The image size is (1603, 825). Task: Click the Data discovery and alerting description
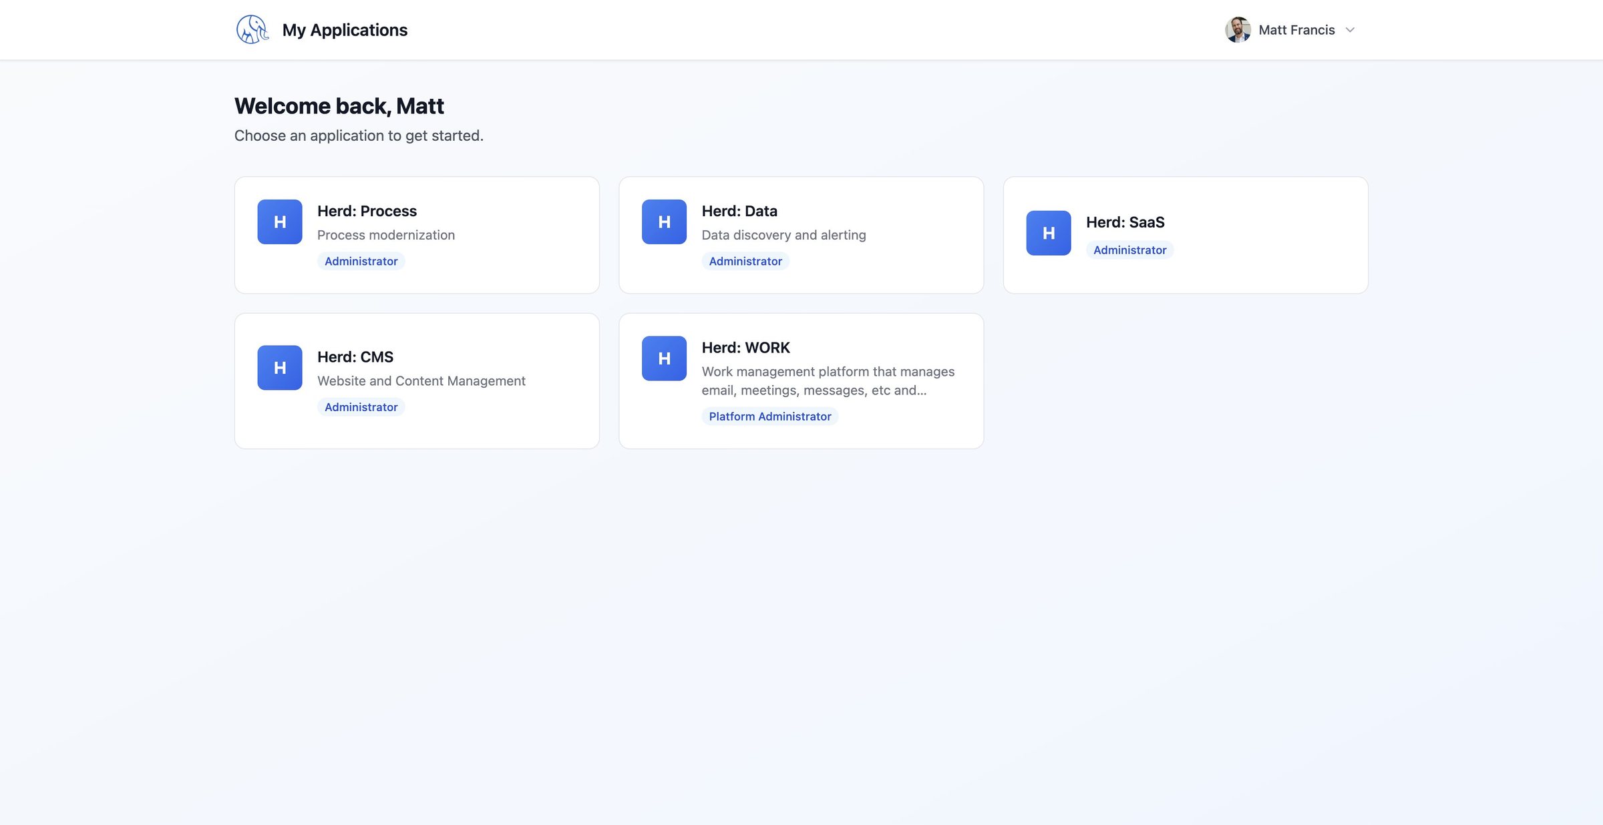pos(783,235)
